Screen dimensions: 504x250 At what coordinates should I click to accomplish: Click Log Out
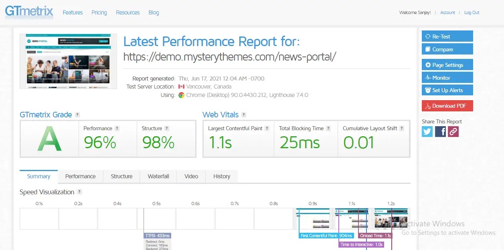tap(472, 12)
